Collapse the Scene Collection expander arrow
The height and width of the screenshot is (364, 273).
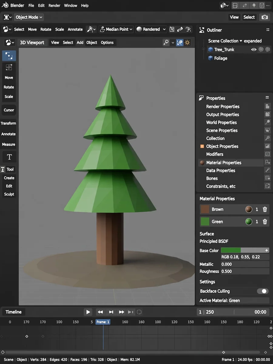(241, 41)
